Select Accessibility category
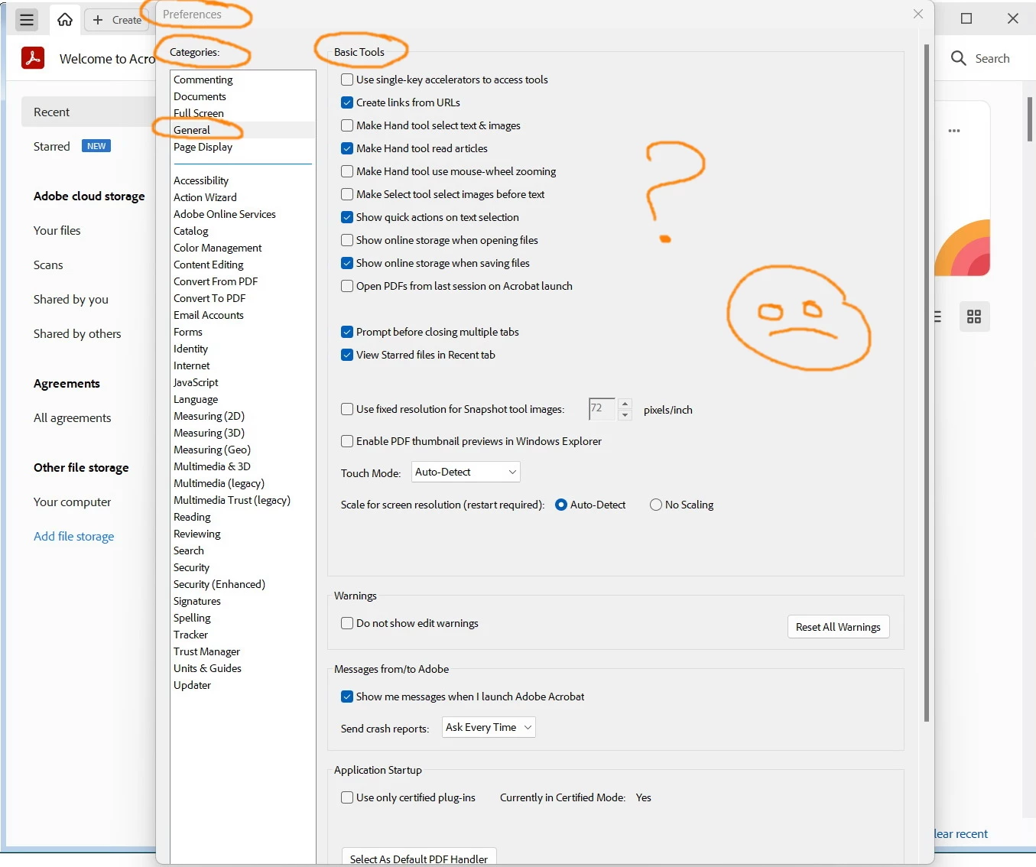Viewport: 1036px width, 867px height. click(x=201, y=180)
